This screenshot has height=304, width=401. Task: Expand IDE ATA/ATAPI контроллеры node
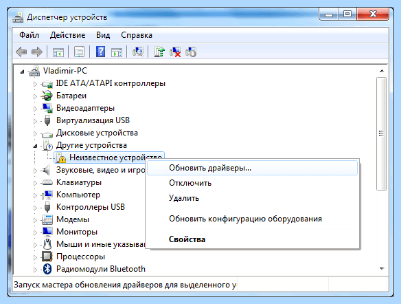pyautogui.click(x=35, y=84)
